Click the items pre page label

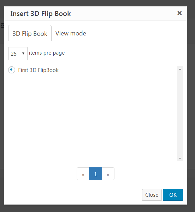pyautogui.click(x=47, y=53)
